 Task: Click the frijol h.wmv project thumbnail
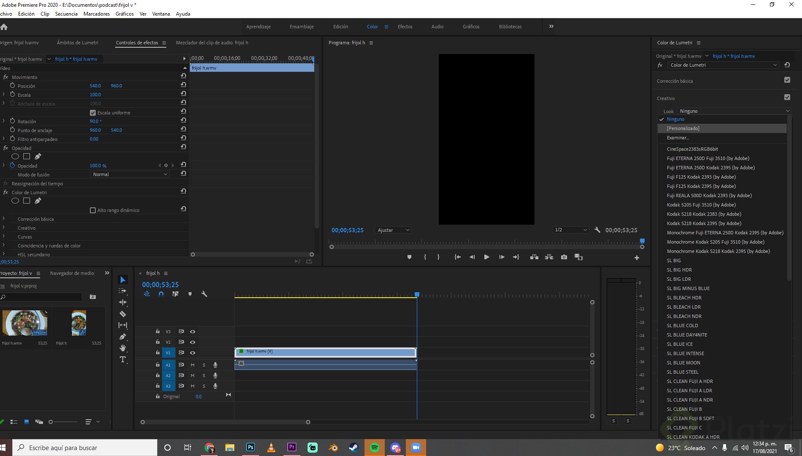(x=24, y=323)
